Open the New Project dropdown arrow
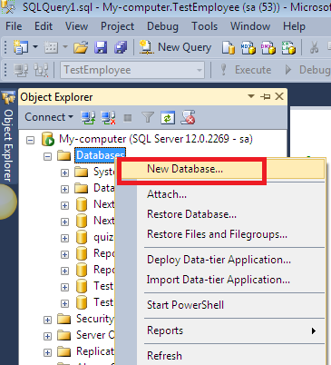 [35, 47]
